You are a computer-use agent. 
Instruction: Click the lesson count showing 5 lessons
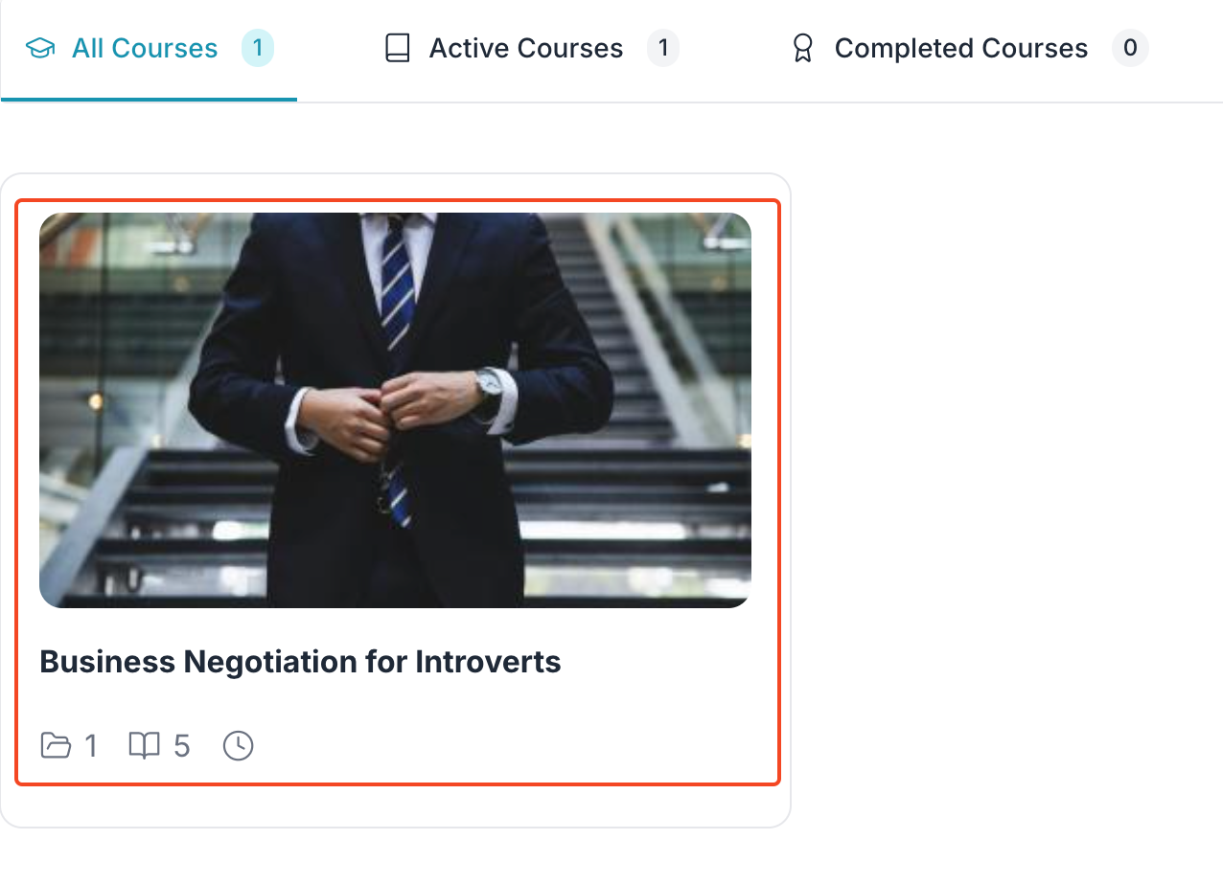point(183,745)
